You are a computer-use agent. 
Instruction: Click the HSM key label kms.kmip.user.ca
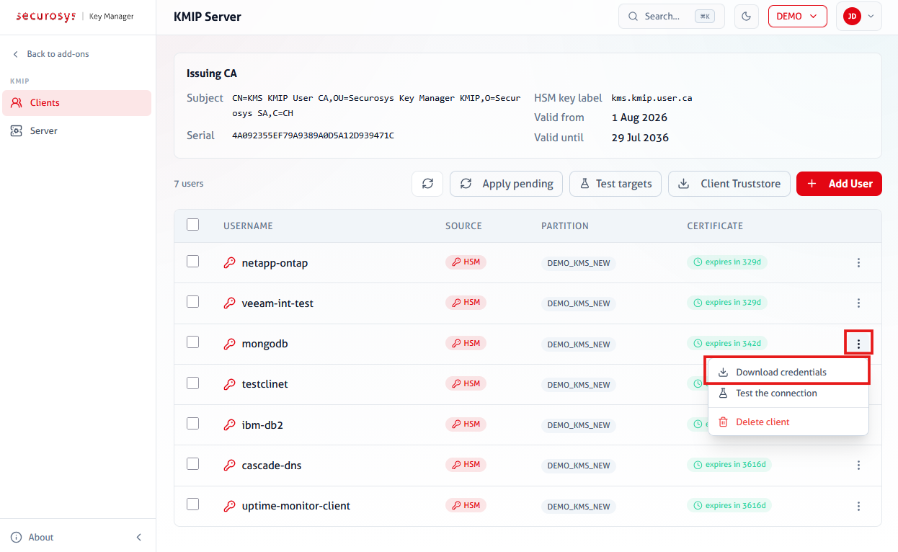click(x=652, y=98)
